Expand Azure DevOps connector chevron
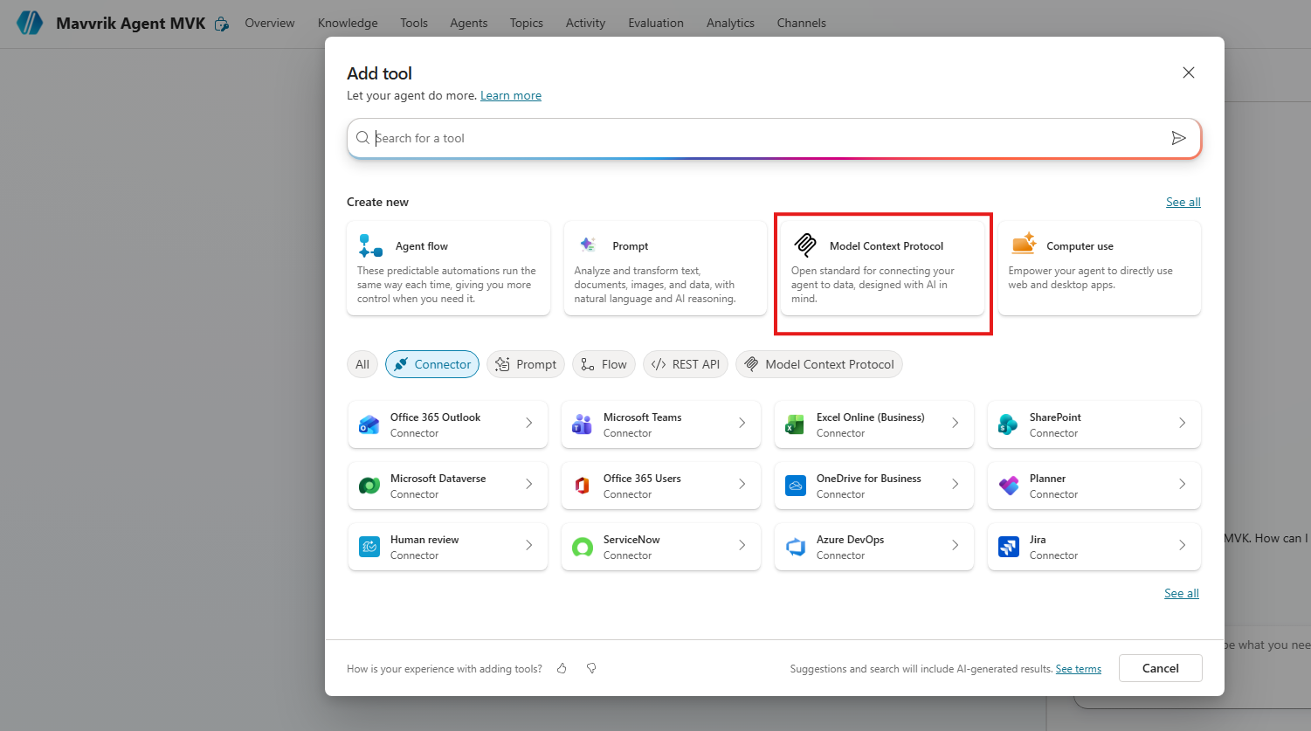1311x731 pixels. (x=955, y=545)
